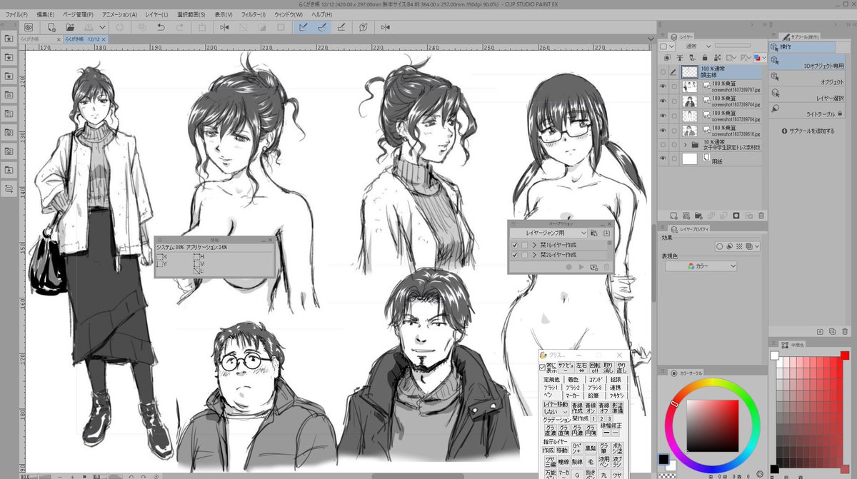
Task: Select the 顔主線 layer thumbnail
Action: point(689,71)
